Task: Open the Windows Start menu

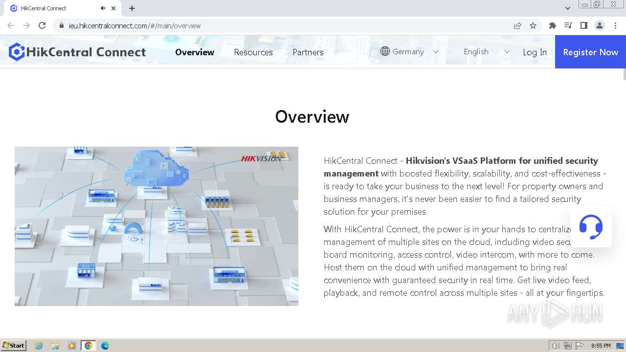Action: (x=14, y=345)
